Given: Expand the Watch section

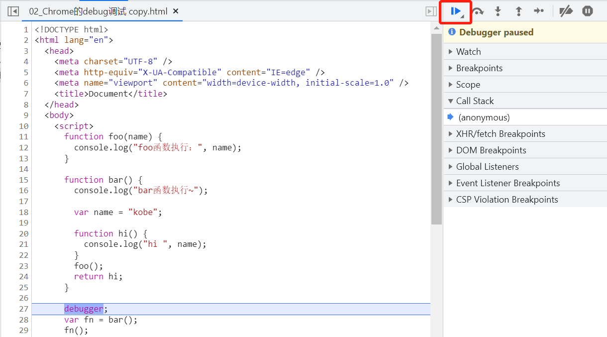Looking at the screenshot, I should click(x=468, y=52).
